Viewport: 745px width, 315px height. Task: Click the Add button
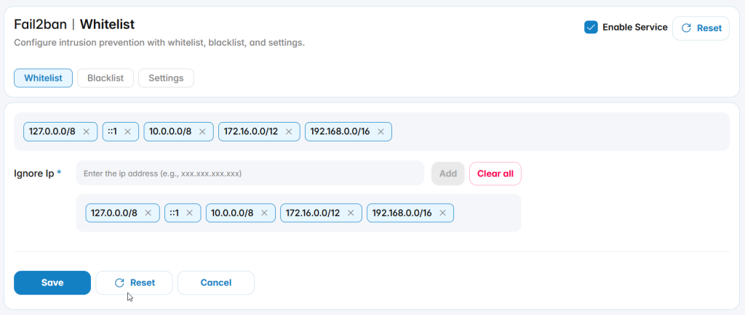(x=448, y=173)
